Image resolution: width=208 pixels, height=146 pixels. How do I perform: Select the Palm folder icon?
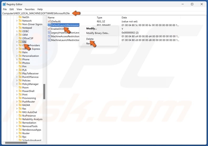click(20, 52)
